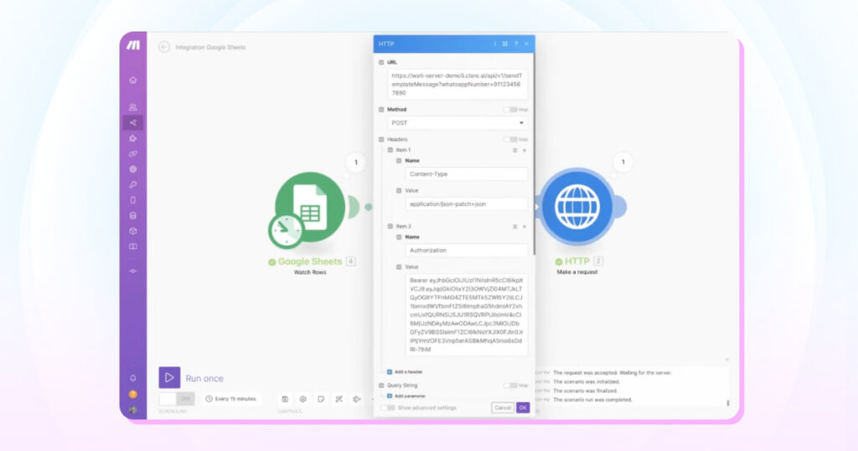The image size is (858, 451).
Task: Click the Google Sheets output bubble 1
Action: (356, 163)
